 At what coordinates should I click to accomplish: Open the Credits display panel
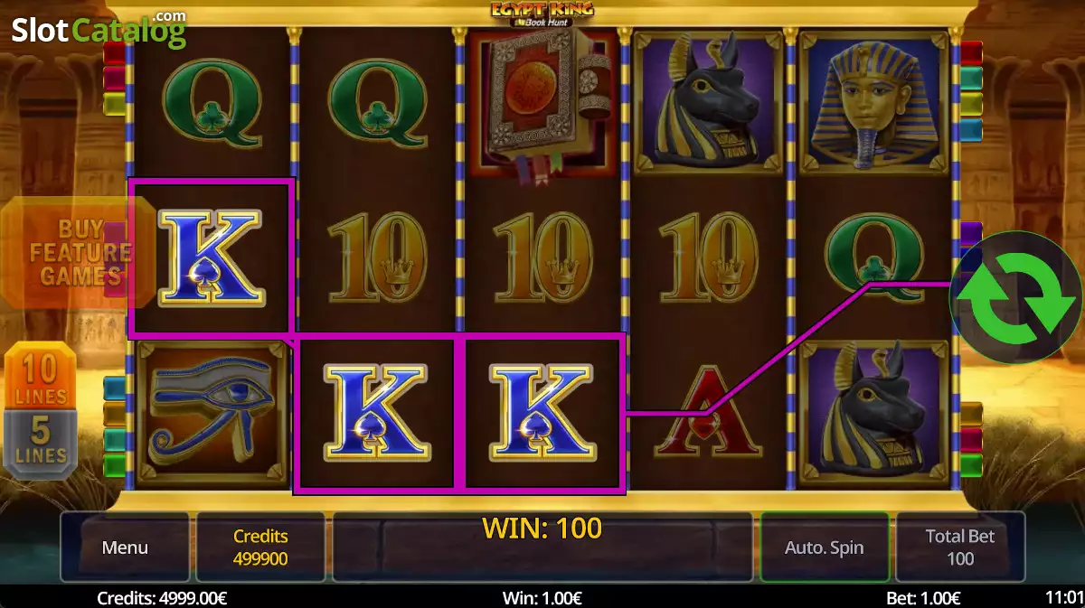click(260, 547)
